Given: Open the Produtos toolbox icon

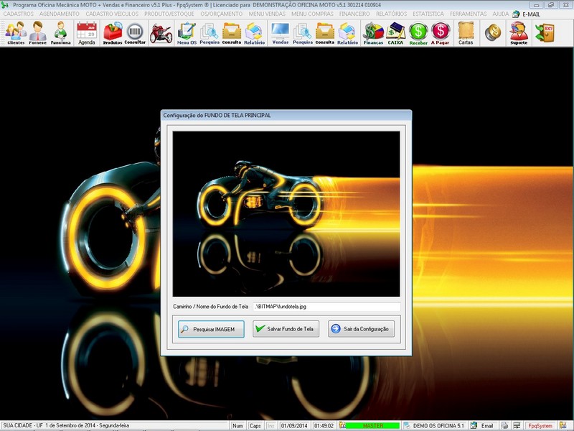Looking at the screenshot, I should click(x=113, y=33).
